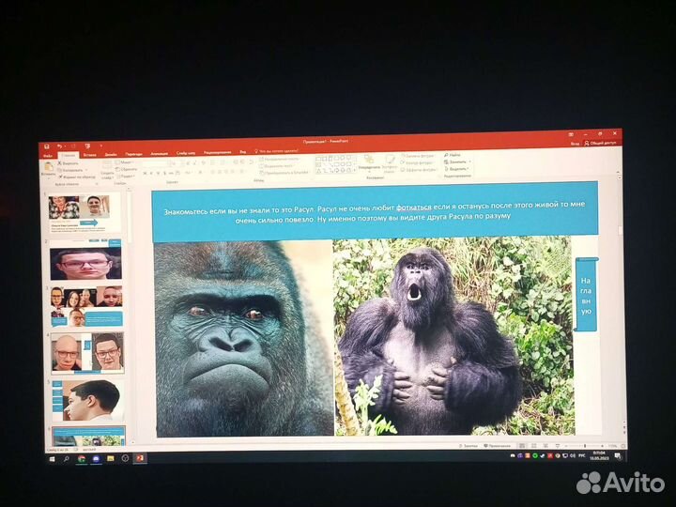Switch to the Слайд-шоу ribbon tab
The width and height of the screenshot is (676, 507).
coord(186,153)
